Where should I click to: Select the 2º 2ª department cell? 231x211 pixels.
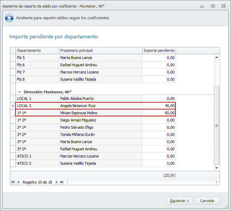click(37, 134)
